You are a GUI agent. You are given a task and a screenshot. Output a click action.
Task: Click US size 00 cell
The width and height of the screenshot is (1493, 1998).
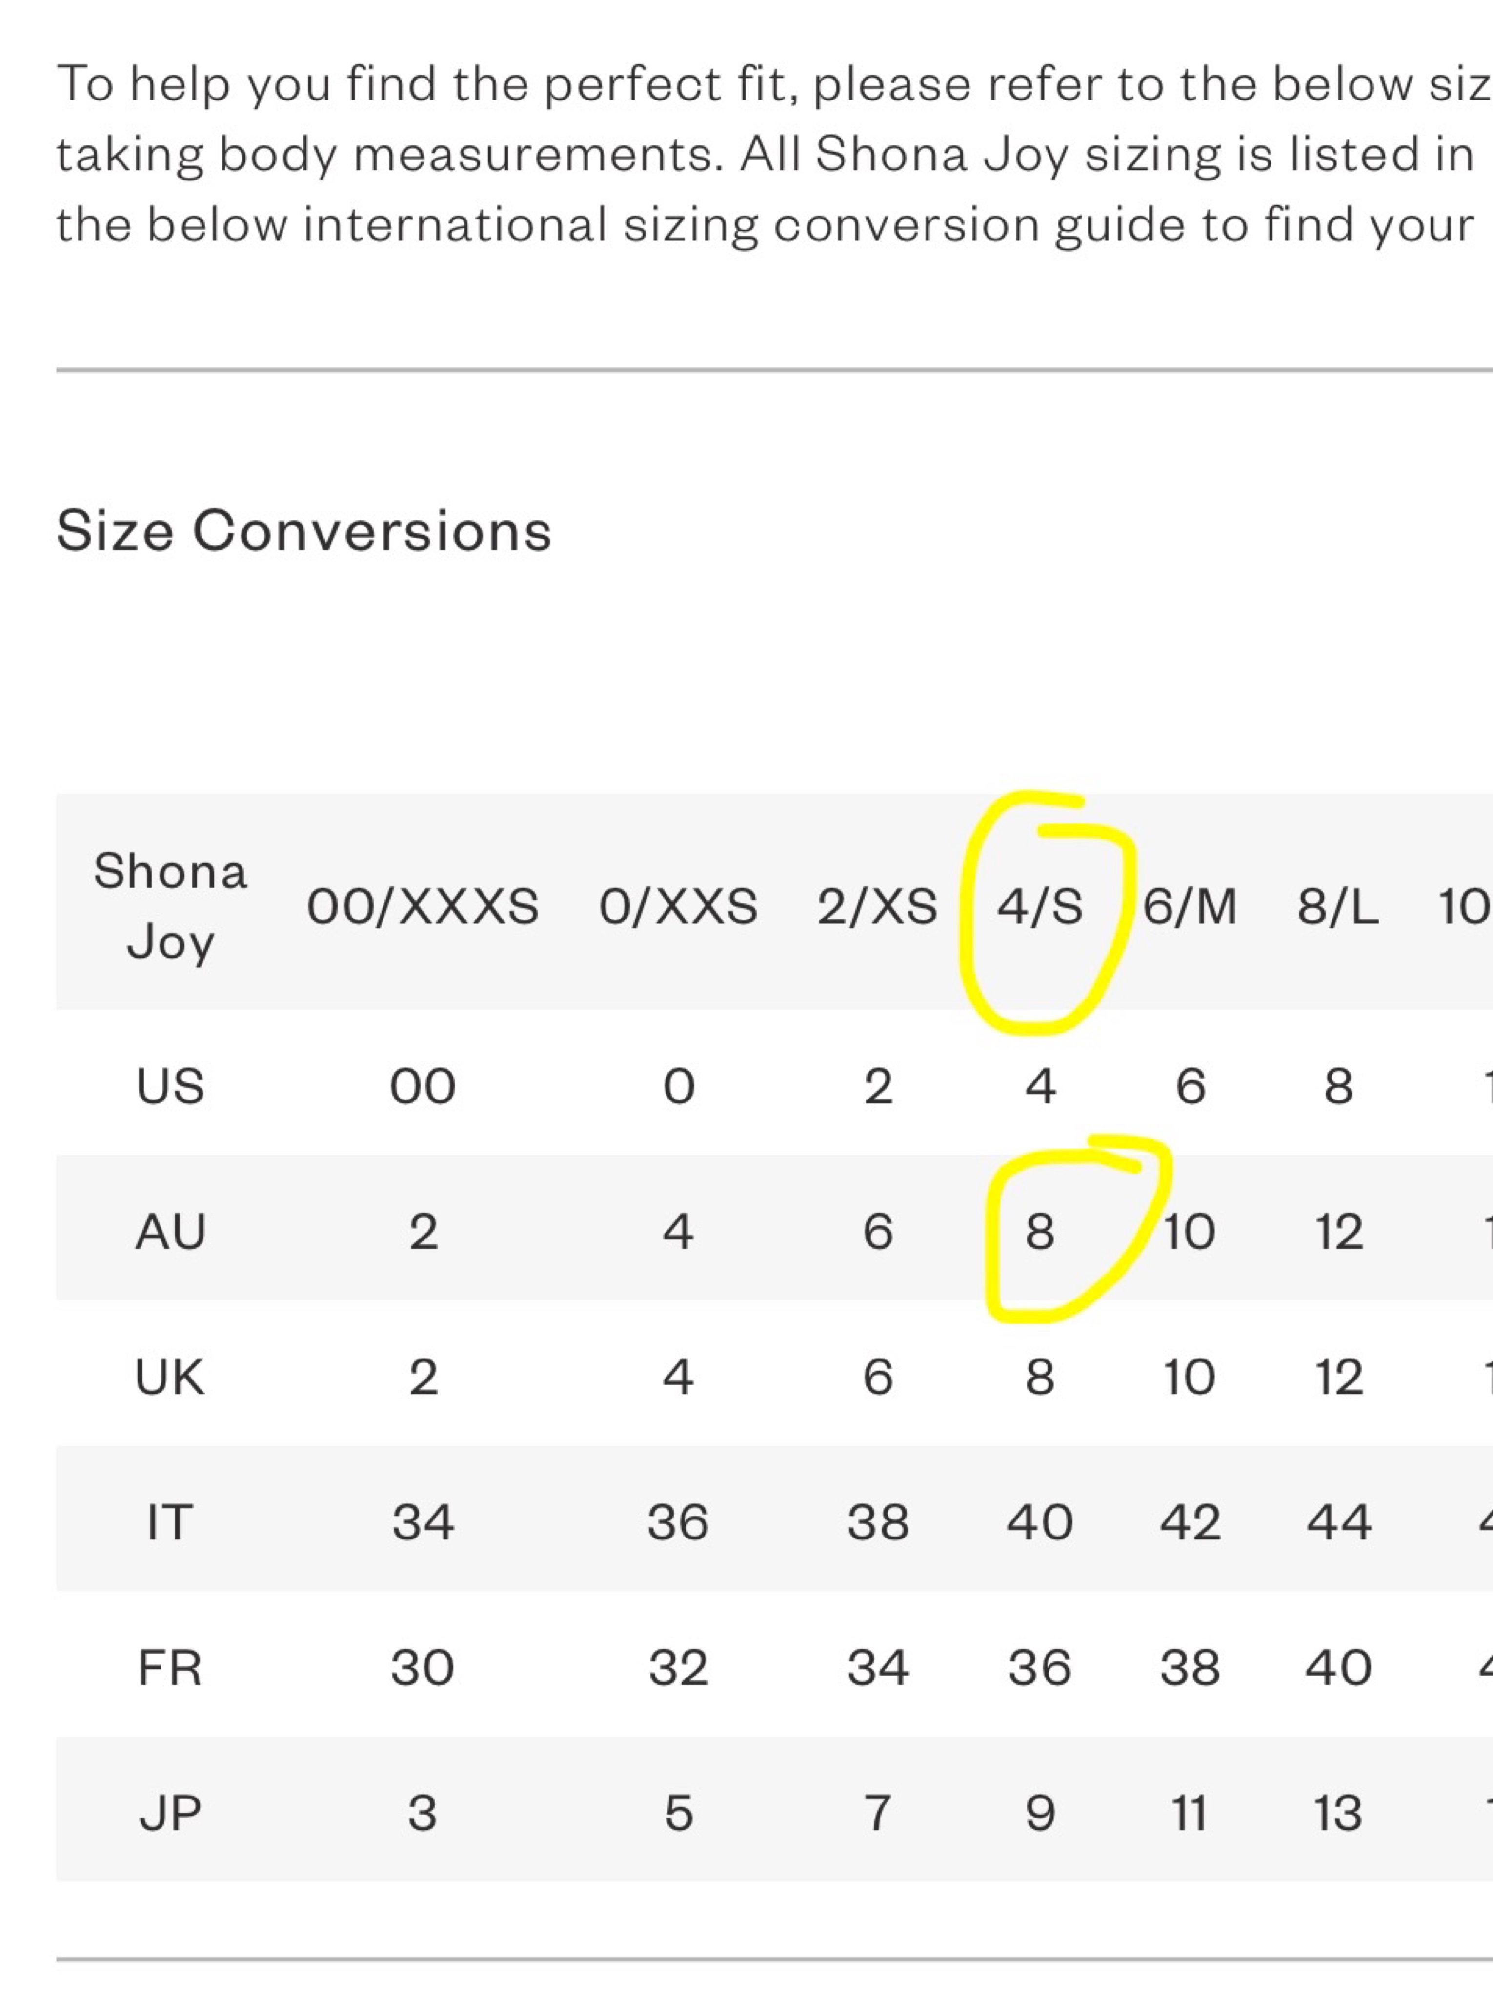423,1086
